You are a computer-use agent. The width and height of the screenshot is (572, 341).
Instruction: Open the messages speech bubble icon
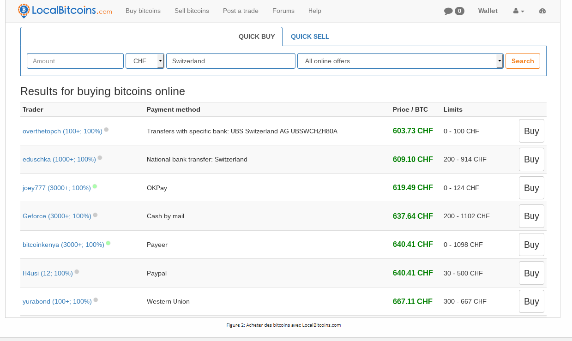[x=448, y=11]
